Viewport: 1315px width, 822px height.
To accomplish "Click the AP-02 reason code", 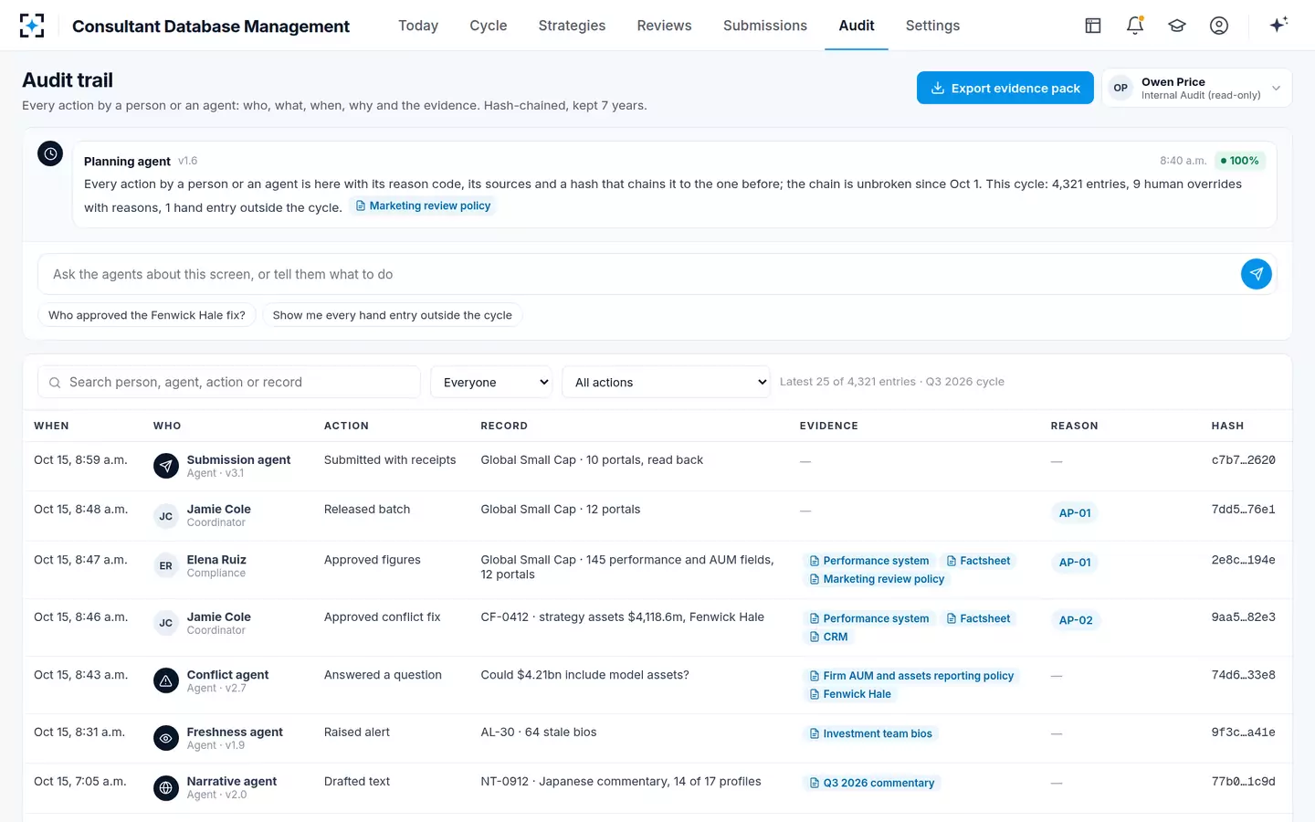I will pyautogui.click(x=1076, y=620).
